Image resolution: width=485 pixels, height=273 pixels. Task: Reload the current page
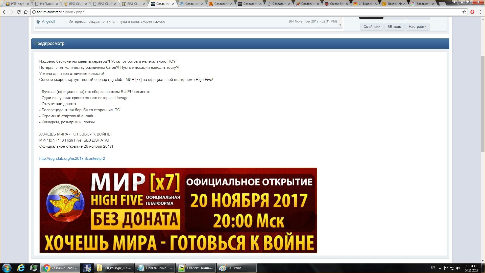tap(18, 12)
